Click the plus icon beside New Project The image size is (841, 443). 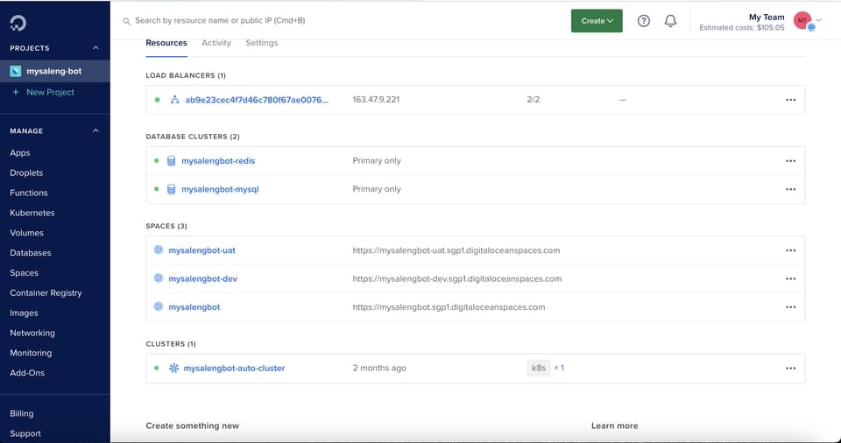pyautogui.click(x=16, y=92)
